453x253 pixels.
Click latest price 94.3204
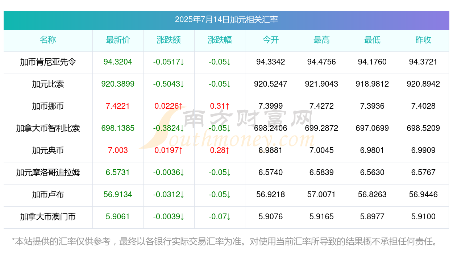(118, 62)
